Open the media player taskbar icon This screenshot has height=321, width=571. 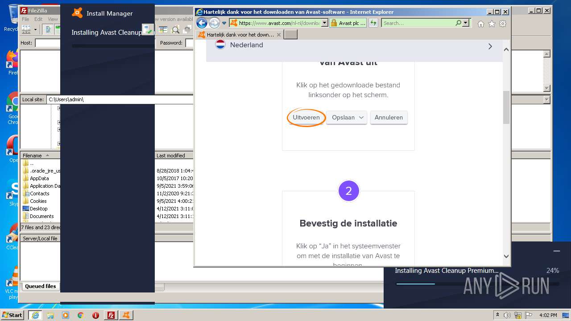tap(66, 315)
